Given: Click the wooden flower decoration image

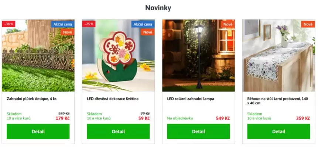Looking at the screenshot, I should click(118, 55).
